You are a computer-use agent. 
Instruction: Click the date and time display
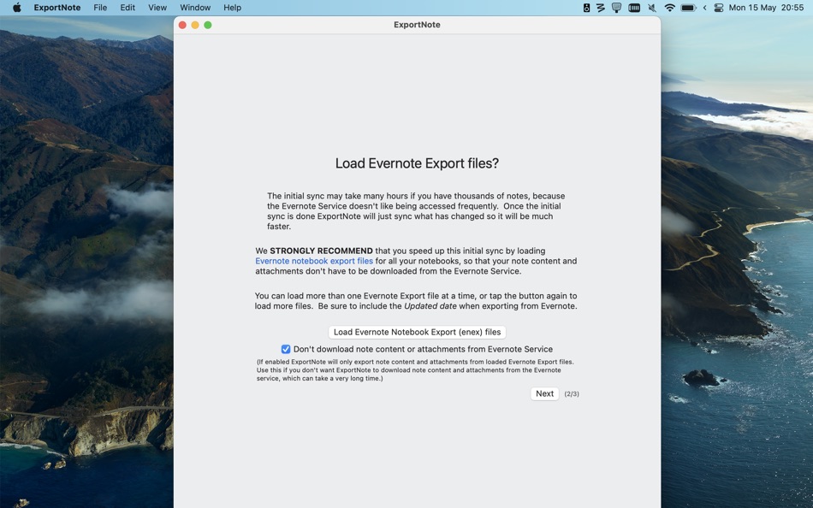(766, 8)
